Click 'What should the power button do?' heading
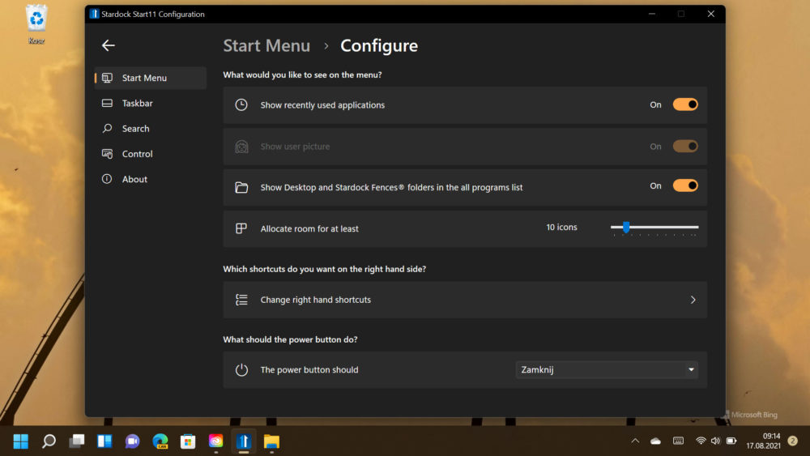The image size is (810, 456). click(x=290, y=339)
